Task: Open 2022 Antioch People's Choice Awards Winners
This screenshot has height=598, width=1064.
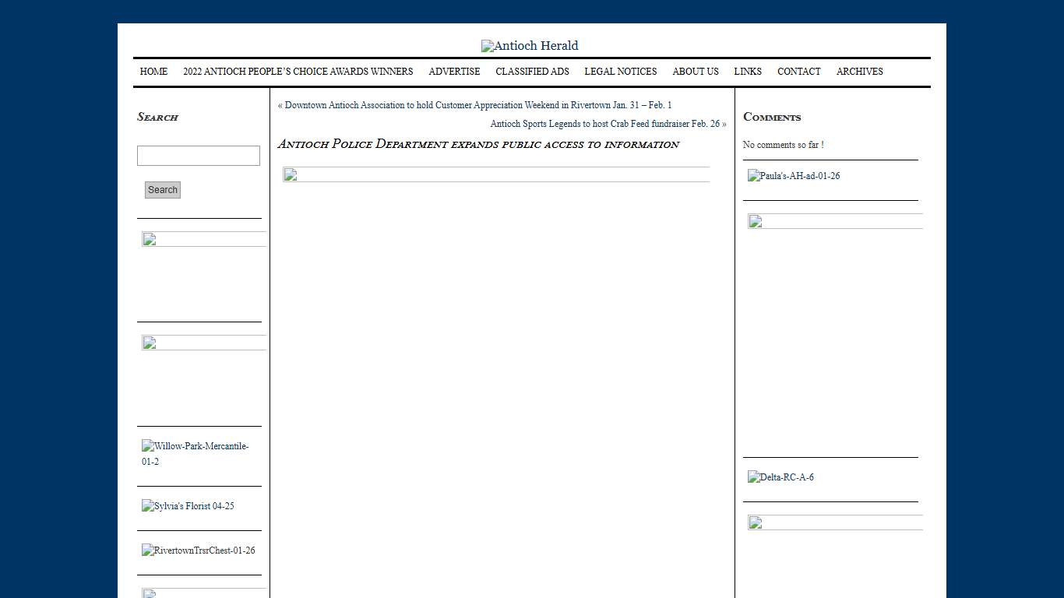Action: click(x=298, y=72)
